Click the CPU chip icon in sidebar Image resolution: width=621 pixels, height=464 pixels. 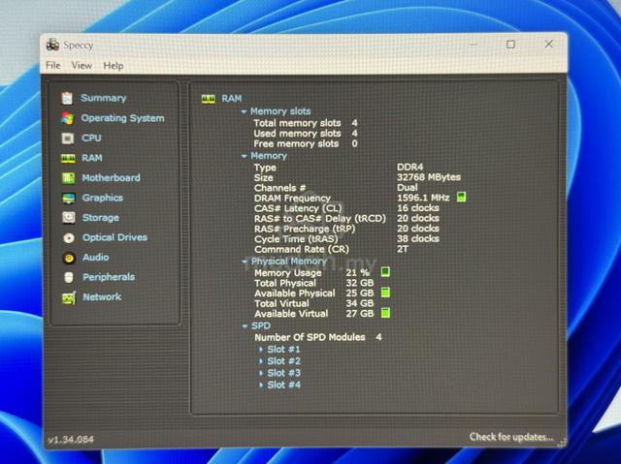click(x=68, y=139)
